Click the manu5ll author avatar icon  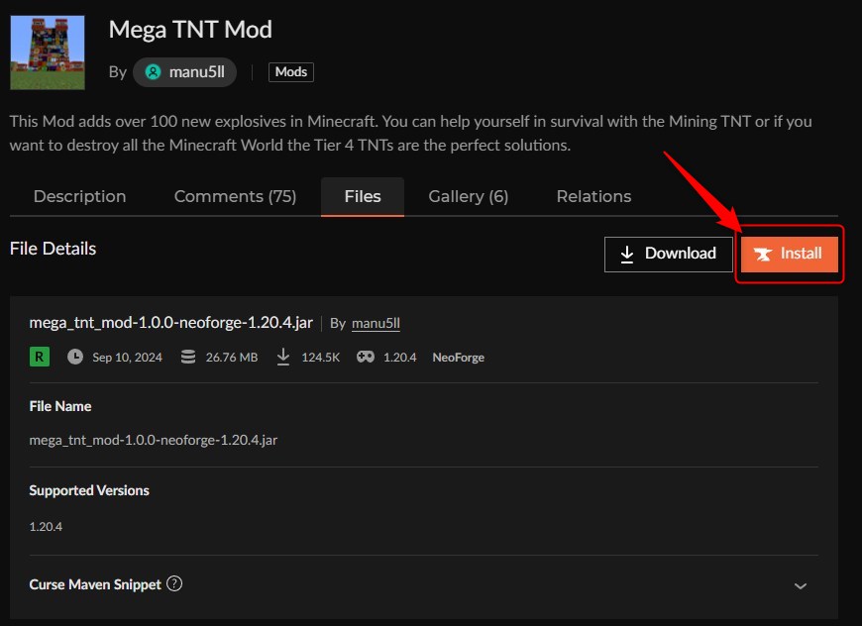[153, 71]
